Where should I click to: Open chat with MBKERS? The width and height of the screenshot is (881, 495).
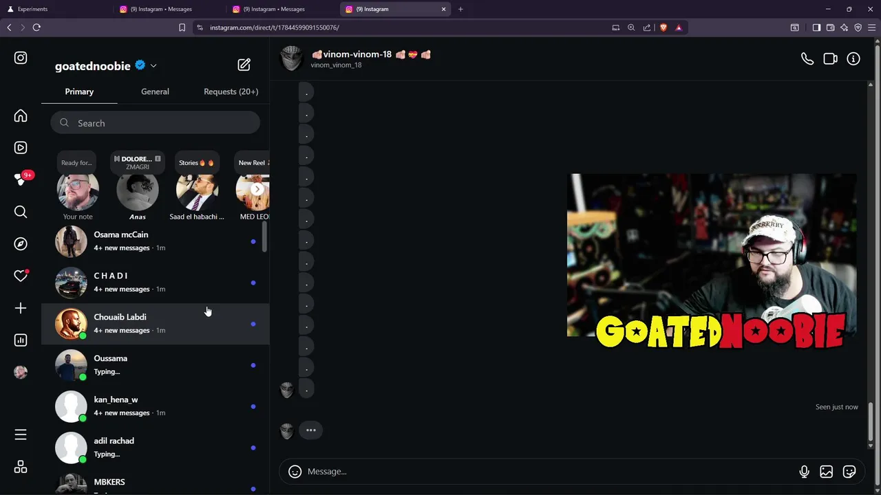pyautogui.click(x=156, y=482)
